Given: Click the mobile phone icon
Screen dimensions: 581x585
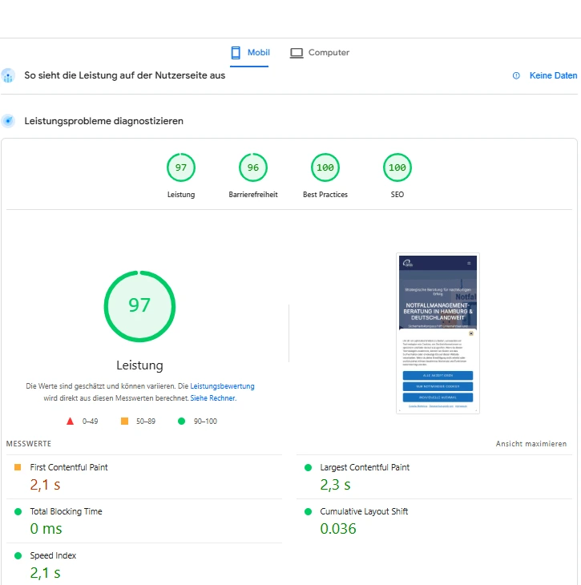Looking at the screenshot, I should [x=236, y=53].
